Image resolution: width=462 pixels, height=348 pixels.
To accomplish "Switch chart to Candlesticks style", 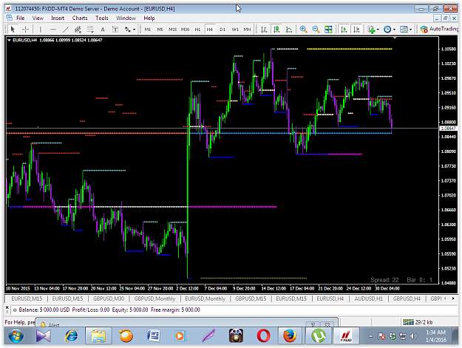I will (276, 29).
